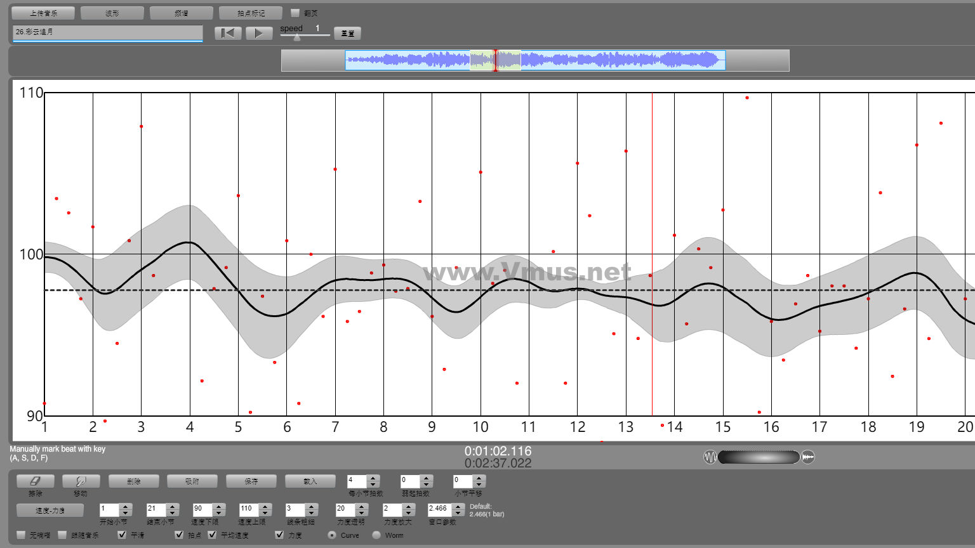
Task: Select the eraser (擦除) tool
Action: coord(35,481)
